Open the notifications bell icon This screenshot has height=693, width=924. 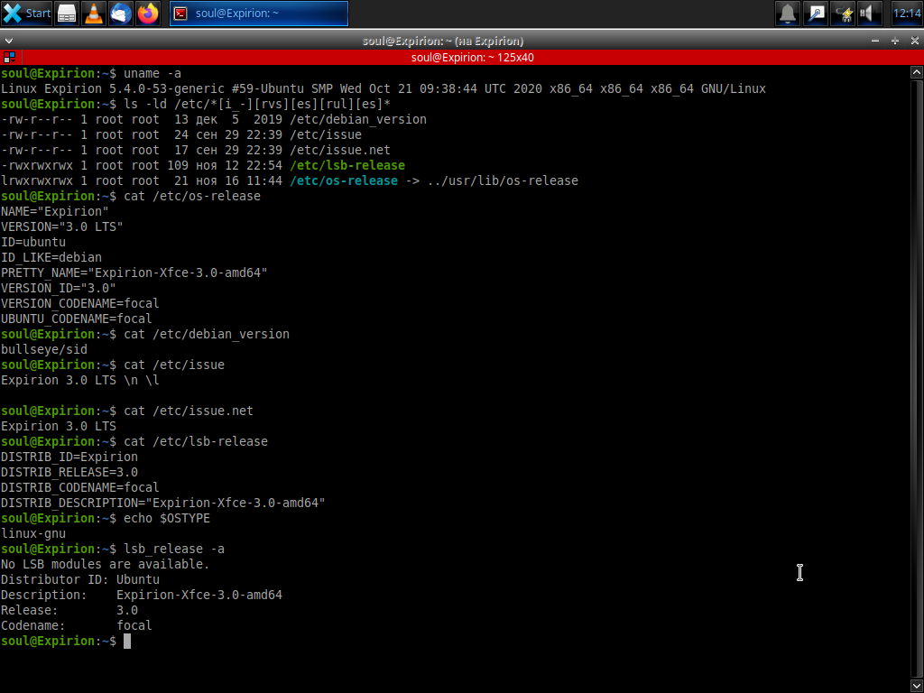(x=788, y=14)
